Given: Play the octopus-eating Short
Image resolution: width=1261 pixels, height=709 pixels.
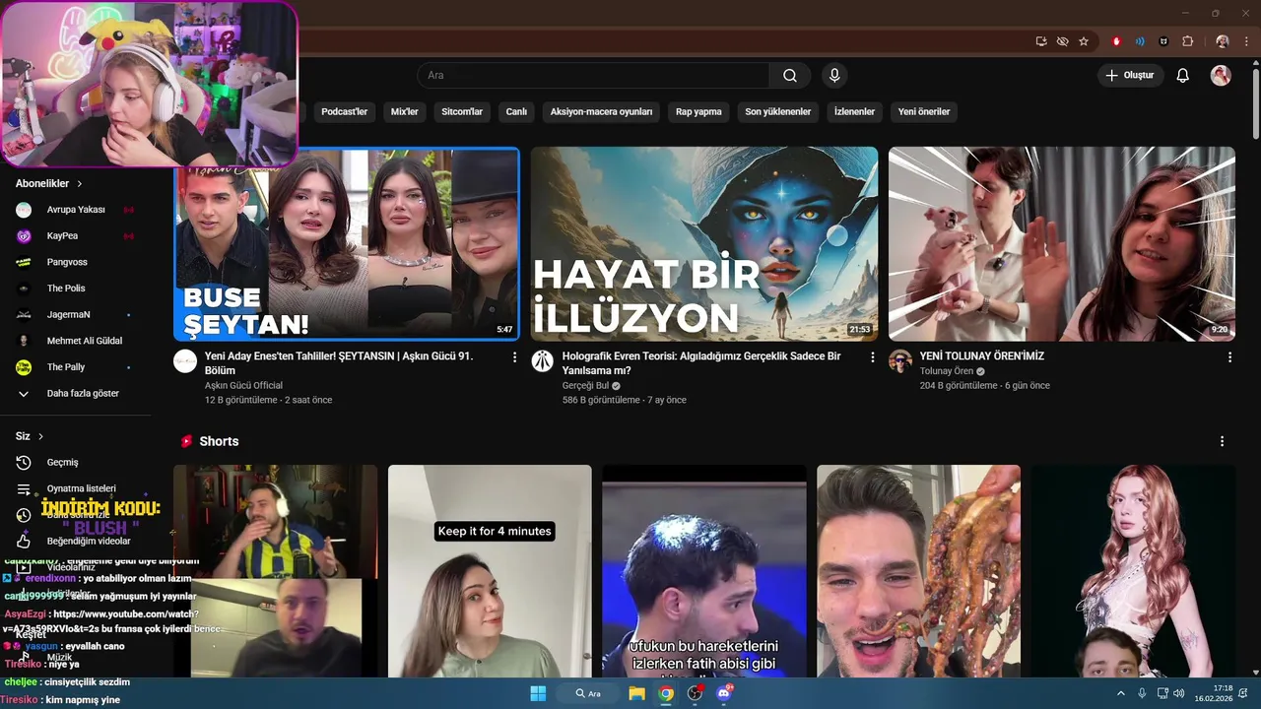Looking at the screenshot, I should pos(918,571).
